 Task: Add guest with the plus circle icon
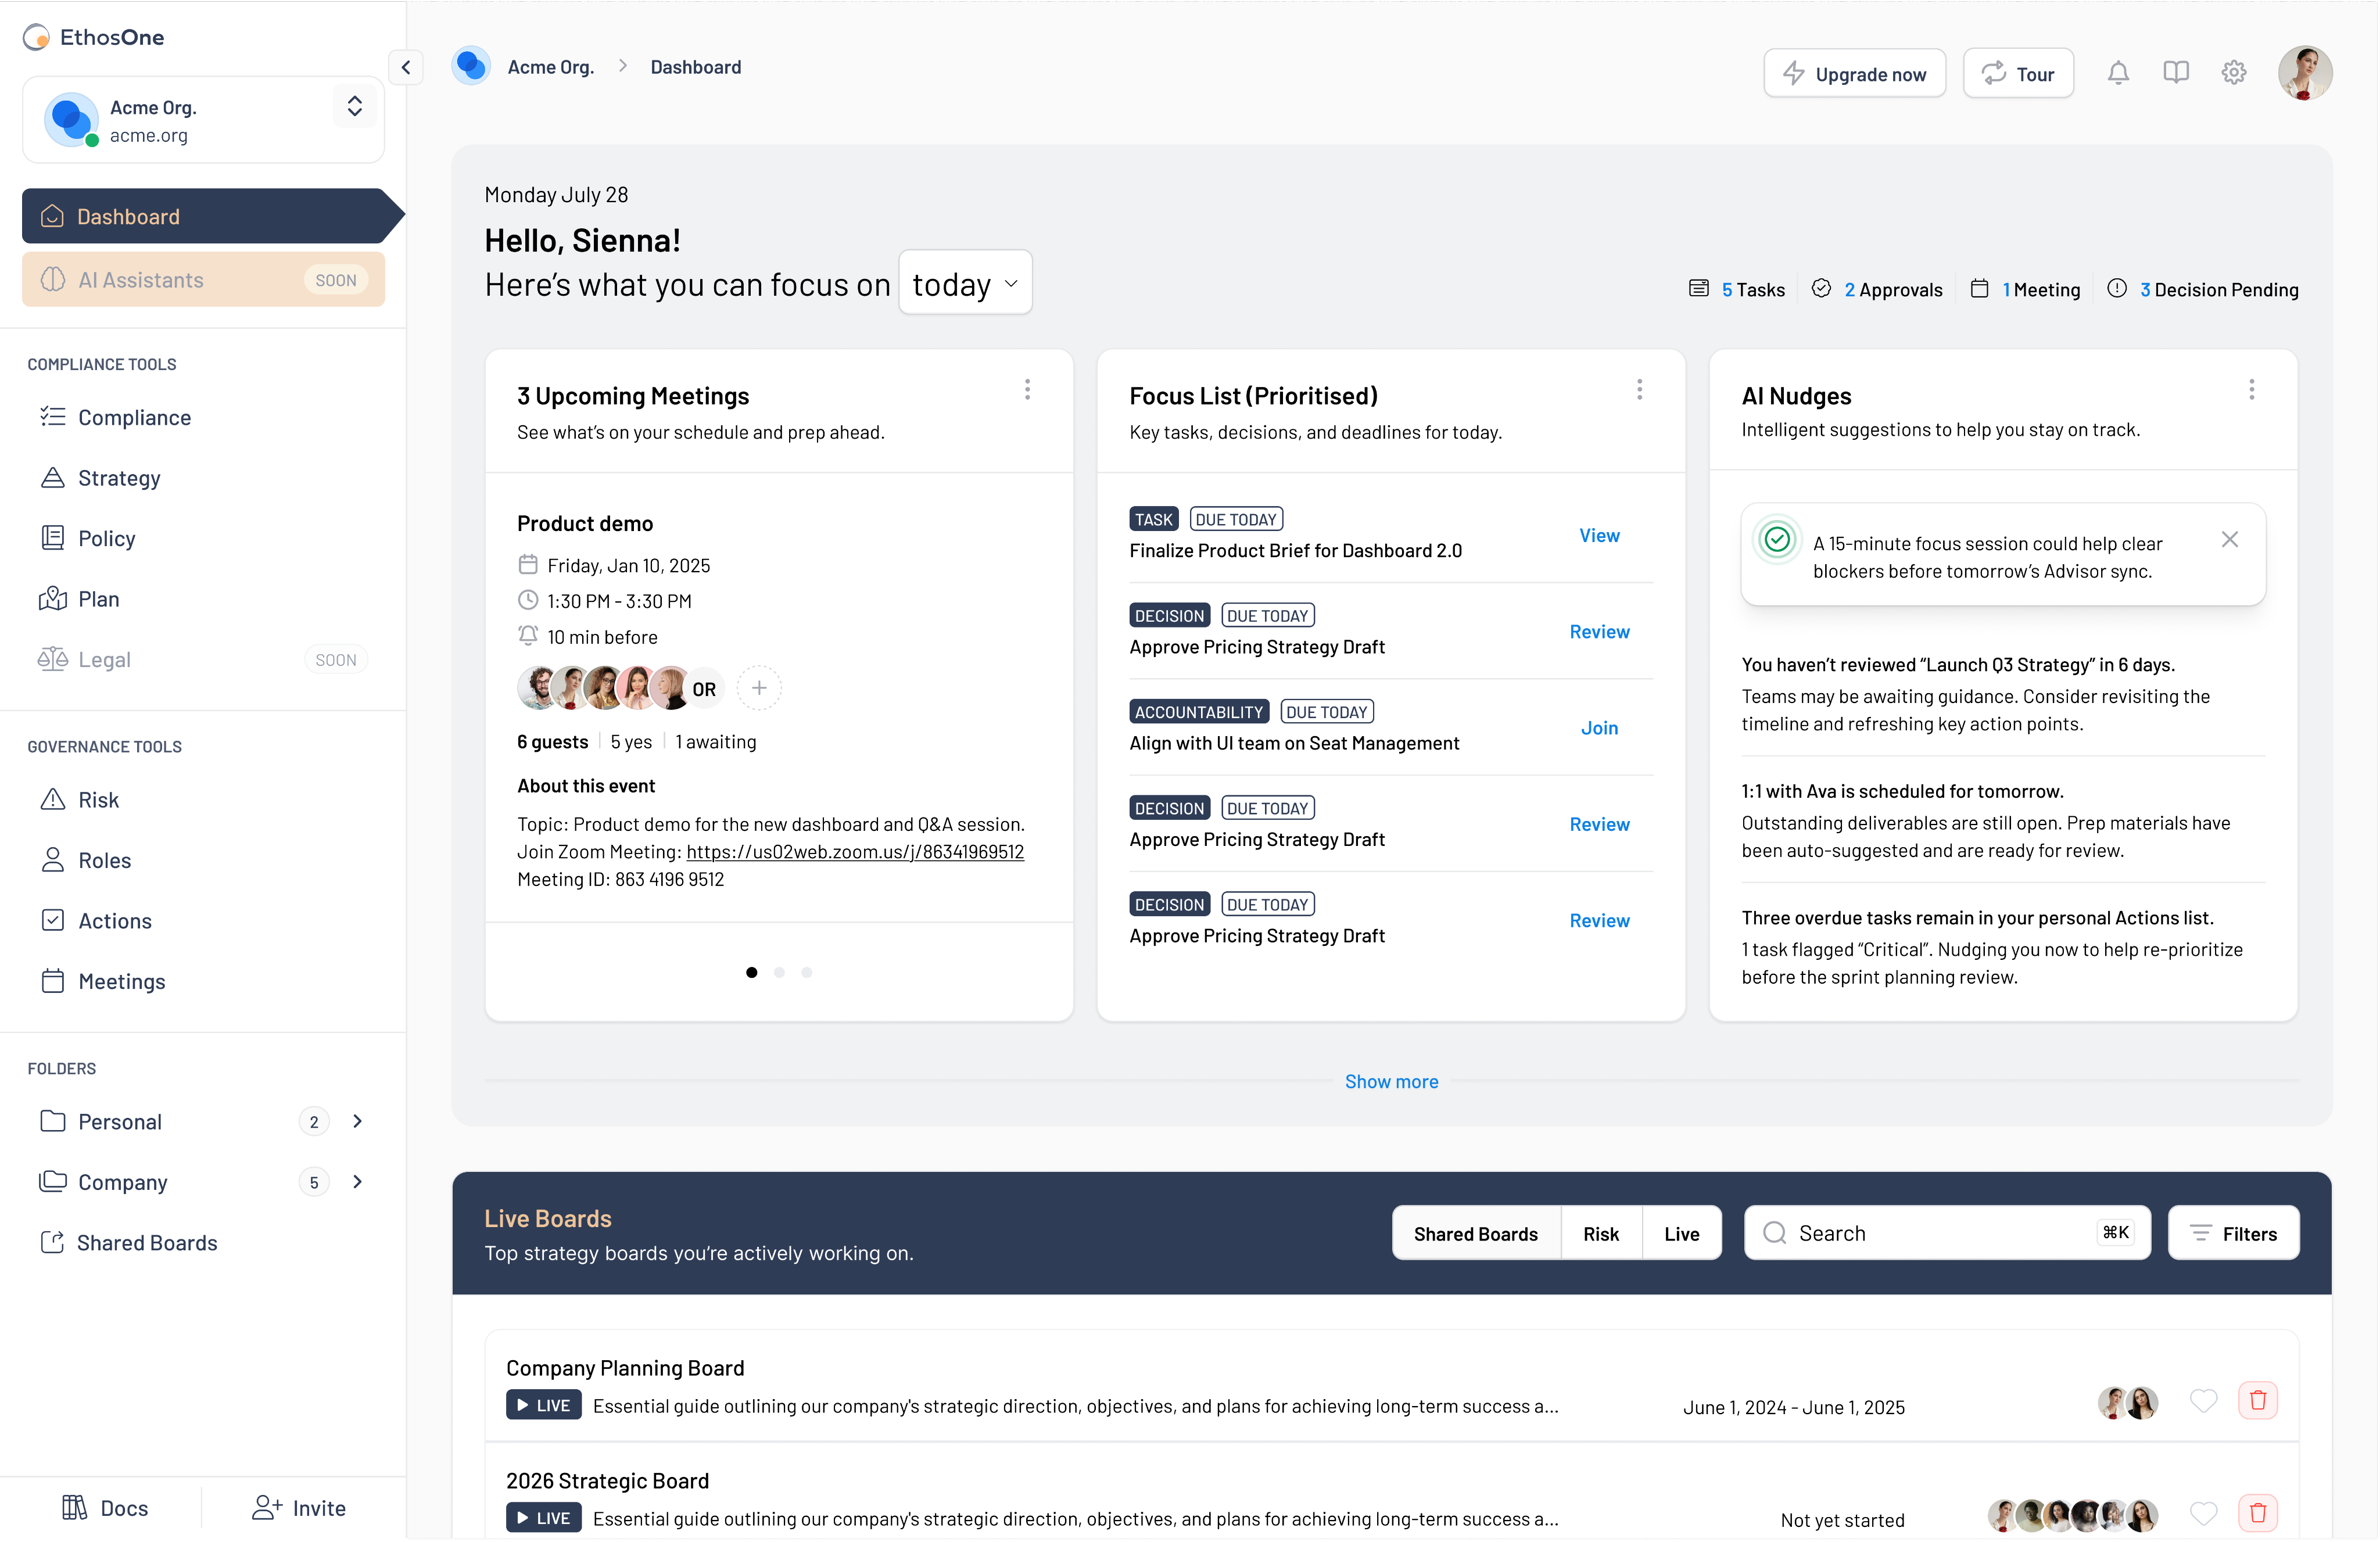[759, 688]
